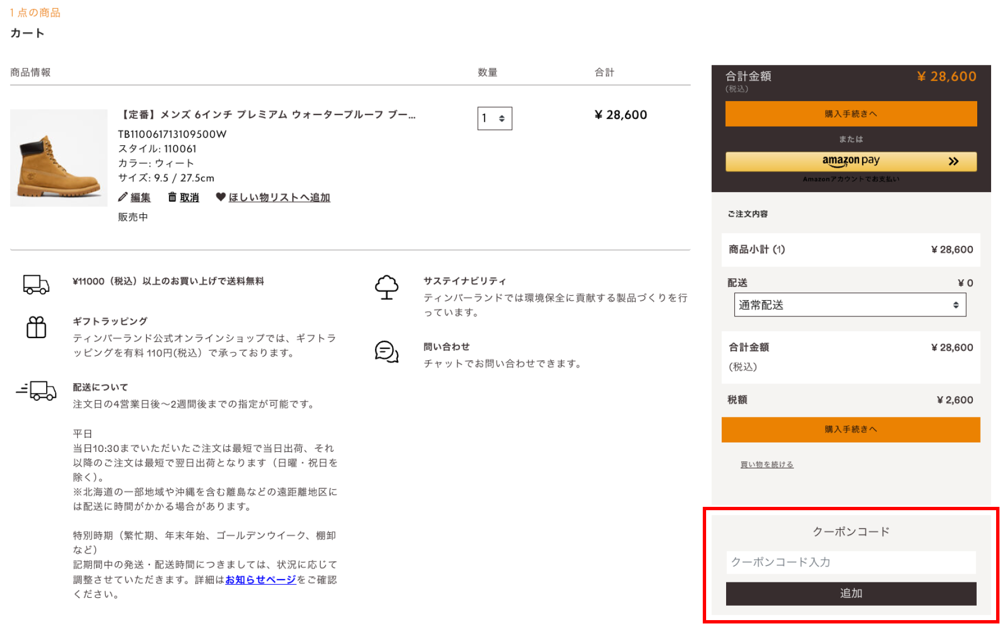
Task: Click the pencil edit icon for the boots
Action: click(x=123, y=197)
